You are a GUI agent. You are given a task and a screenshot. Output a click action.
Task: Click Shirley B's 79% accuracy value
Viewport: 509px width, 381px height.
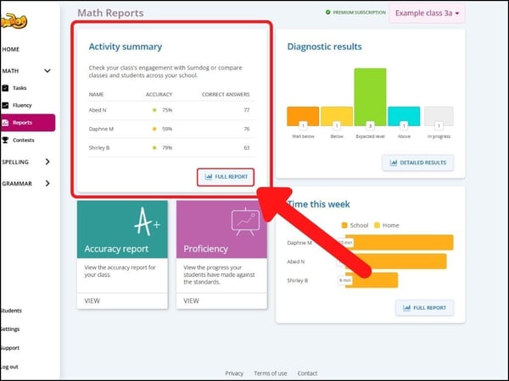pos(167,147)
